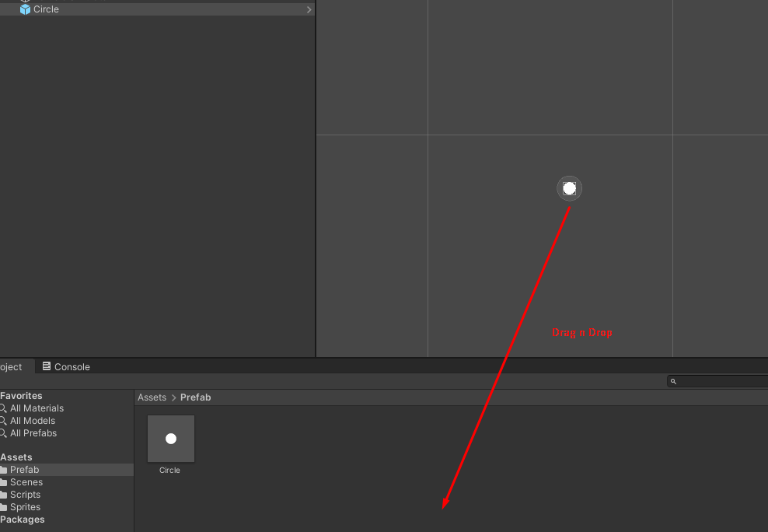Select the All Materials favorite filter
The image size is (768, 532).
(x=37, y=408)
